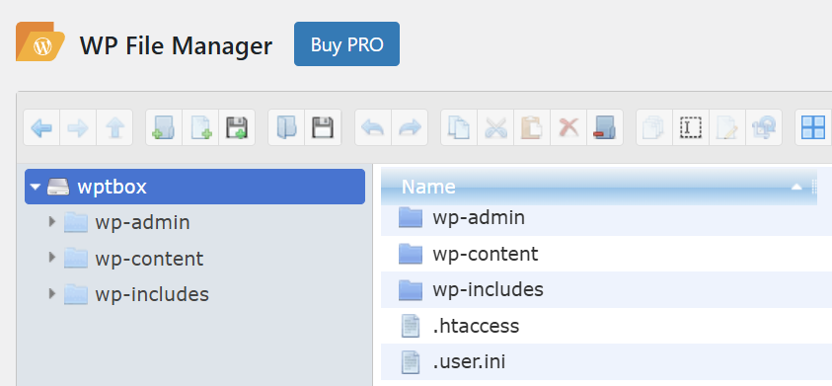Select wp-admin in the folder tree
Screen dimensions: 832x386
click(142, 222)
